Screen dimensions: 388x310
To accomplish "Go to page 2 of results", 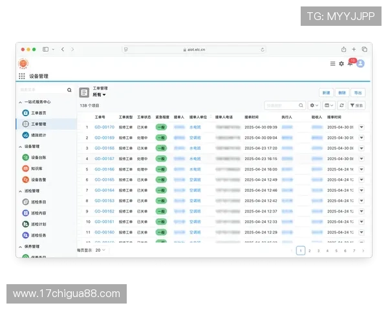I will tap(310, 251).
